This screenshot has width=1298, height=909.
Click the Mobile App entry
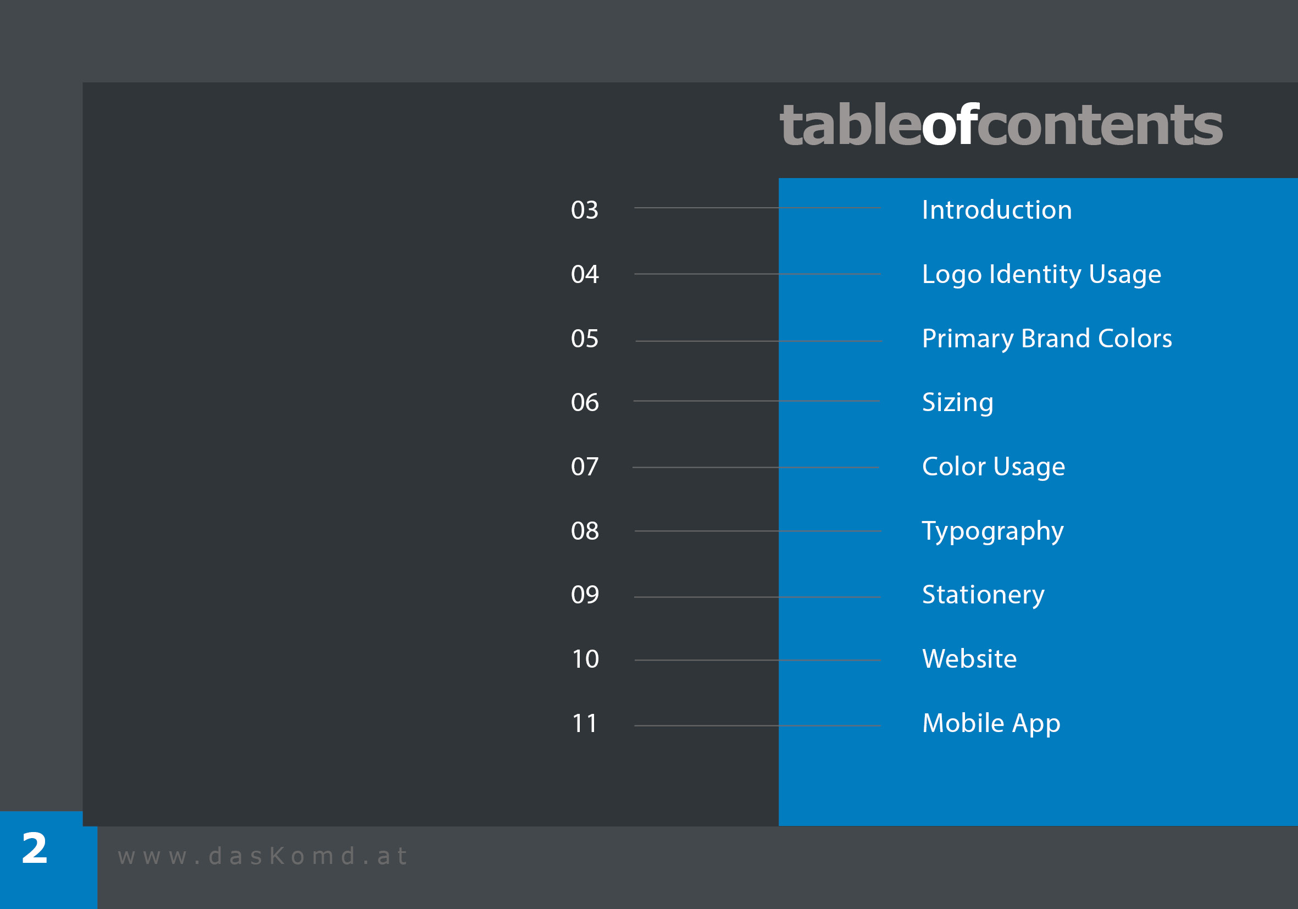coord(991,723)
